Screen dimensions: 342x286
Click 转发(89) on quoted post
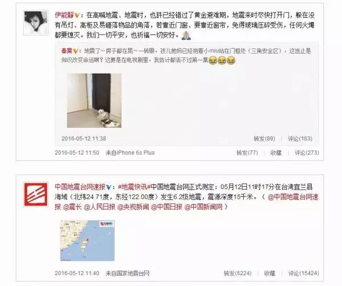(264, 139)
